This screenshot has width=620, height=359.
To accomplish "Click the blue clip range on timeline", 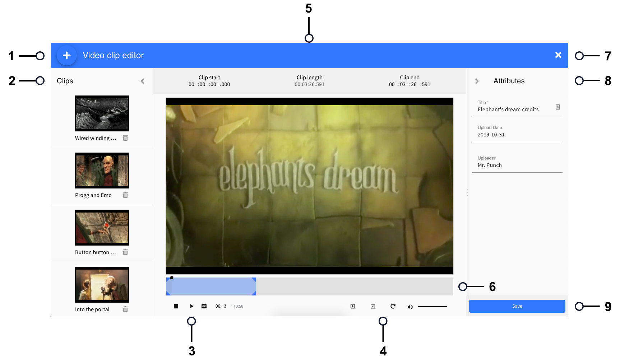I will click(x=211, y=286).
